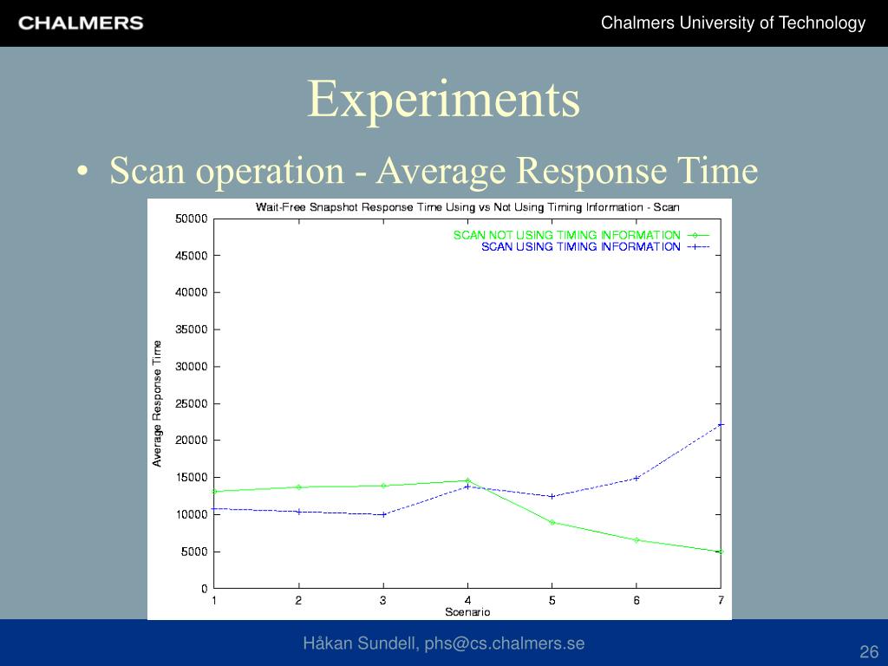Image resolution: width=888 pixels, height=666 pixels.
Task: Click the Scan operation bullet text
Action: coord(434,170)
